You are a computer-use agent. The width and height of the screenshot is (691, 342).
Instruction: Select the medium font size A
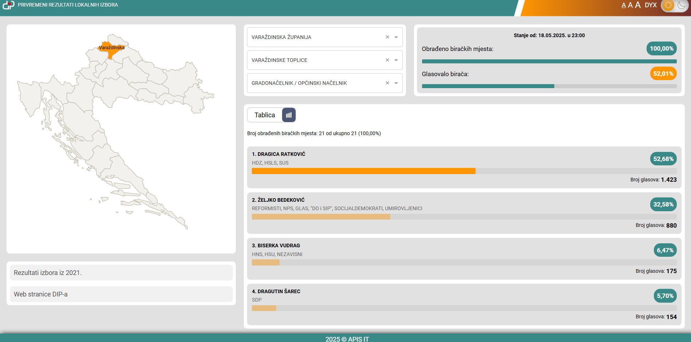point(630,5)
